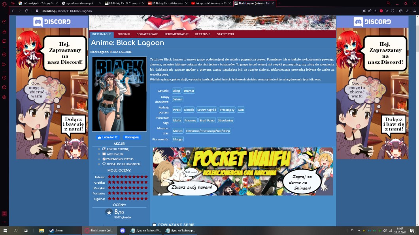Open the downloads icon in browser toolbar
The image size is (419, 235).
pyautogui.click(x=408, y=11)
